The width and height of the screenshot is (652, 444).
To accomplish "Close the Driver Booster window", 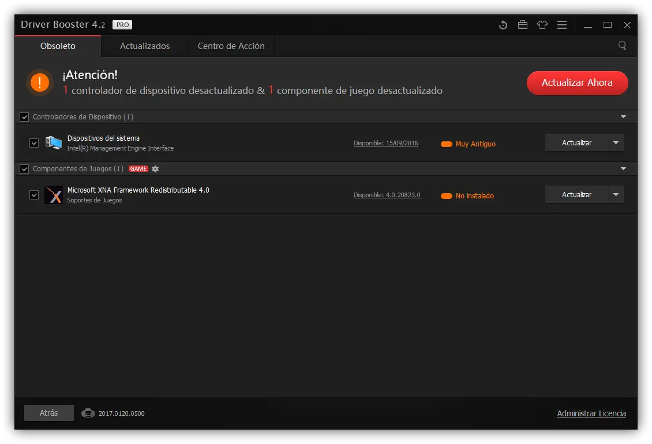I will tap(627, 25).
